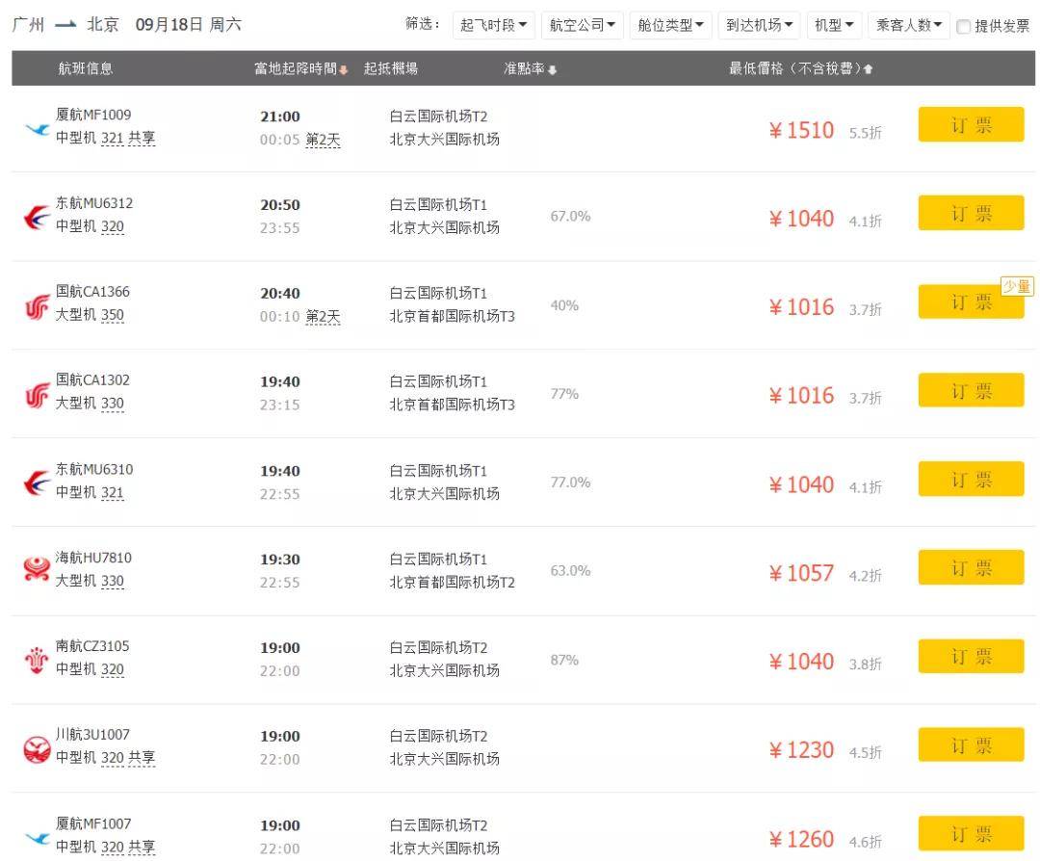1040x861 pixels.
Task: Tick the 提供发票 checkbox
Action: (x=963, y=27)
